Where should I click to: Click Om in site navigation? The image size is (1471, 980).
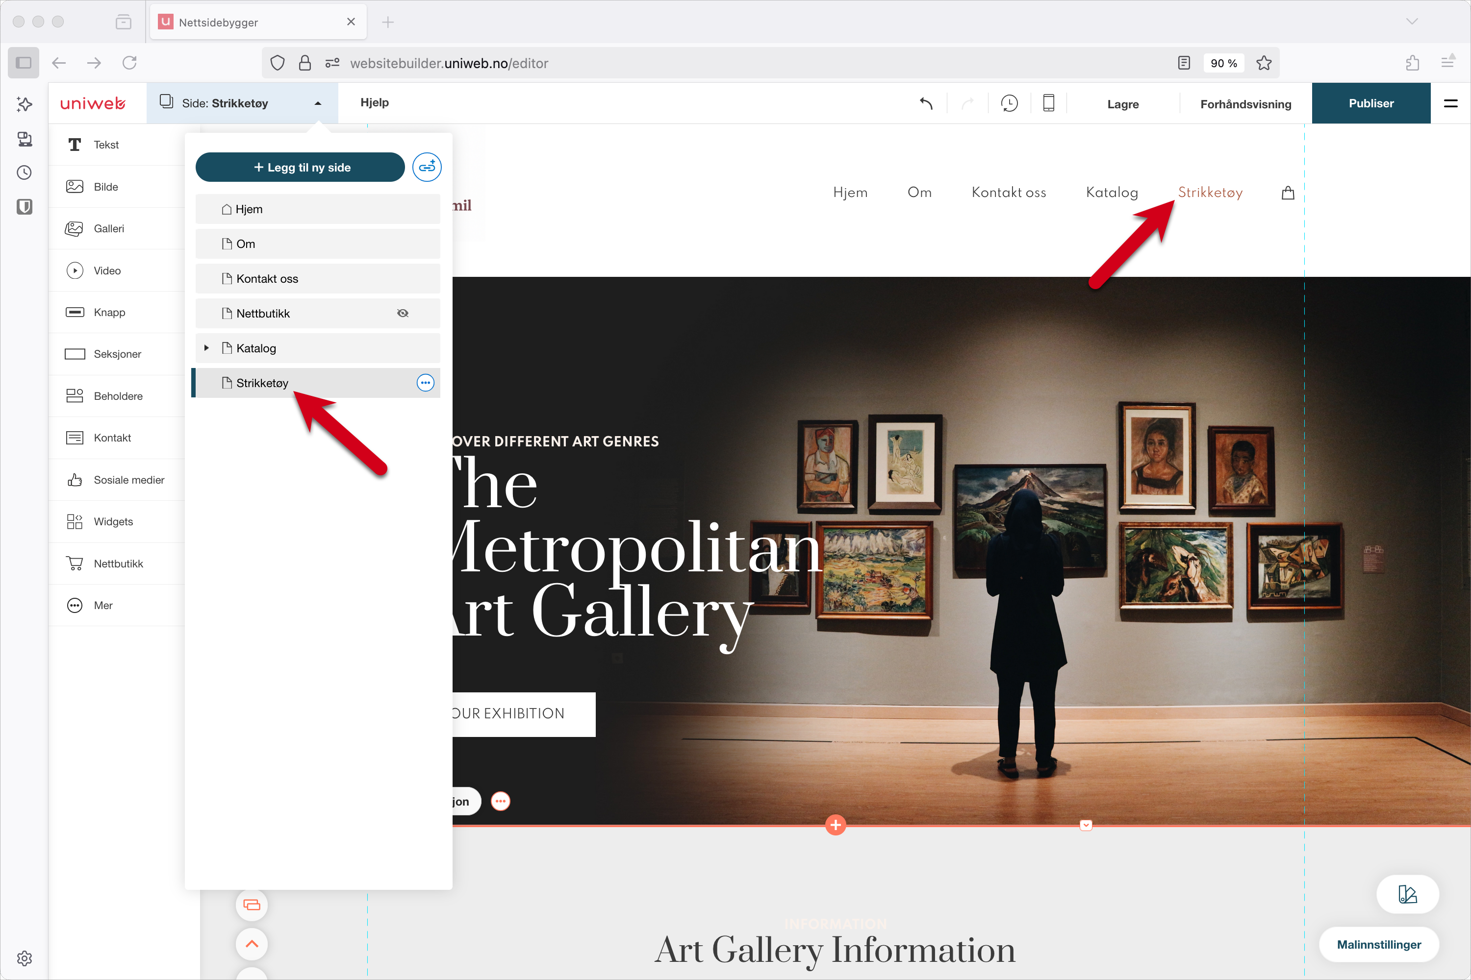pyautogui.click(x=919, y=193)
